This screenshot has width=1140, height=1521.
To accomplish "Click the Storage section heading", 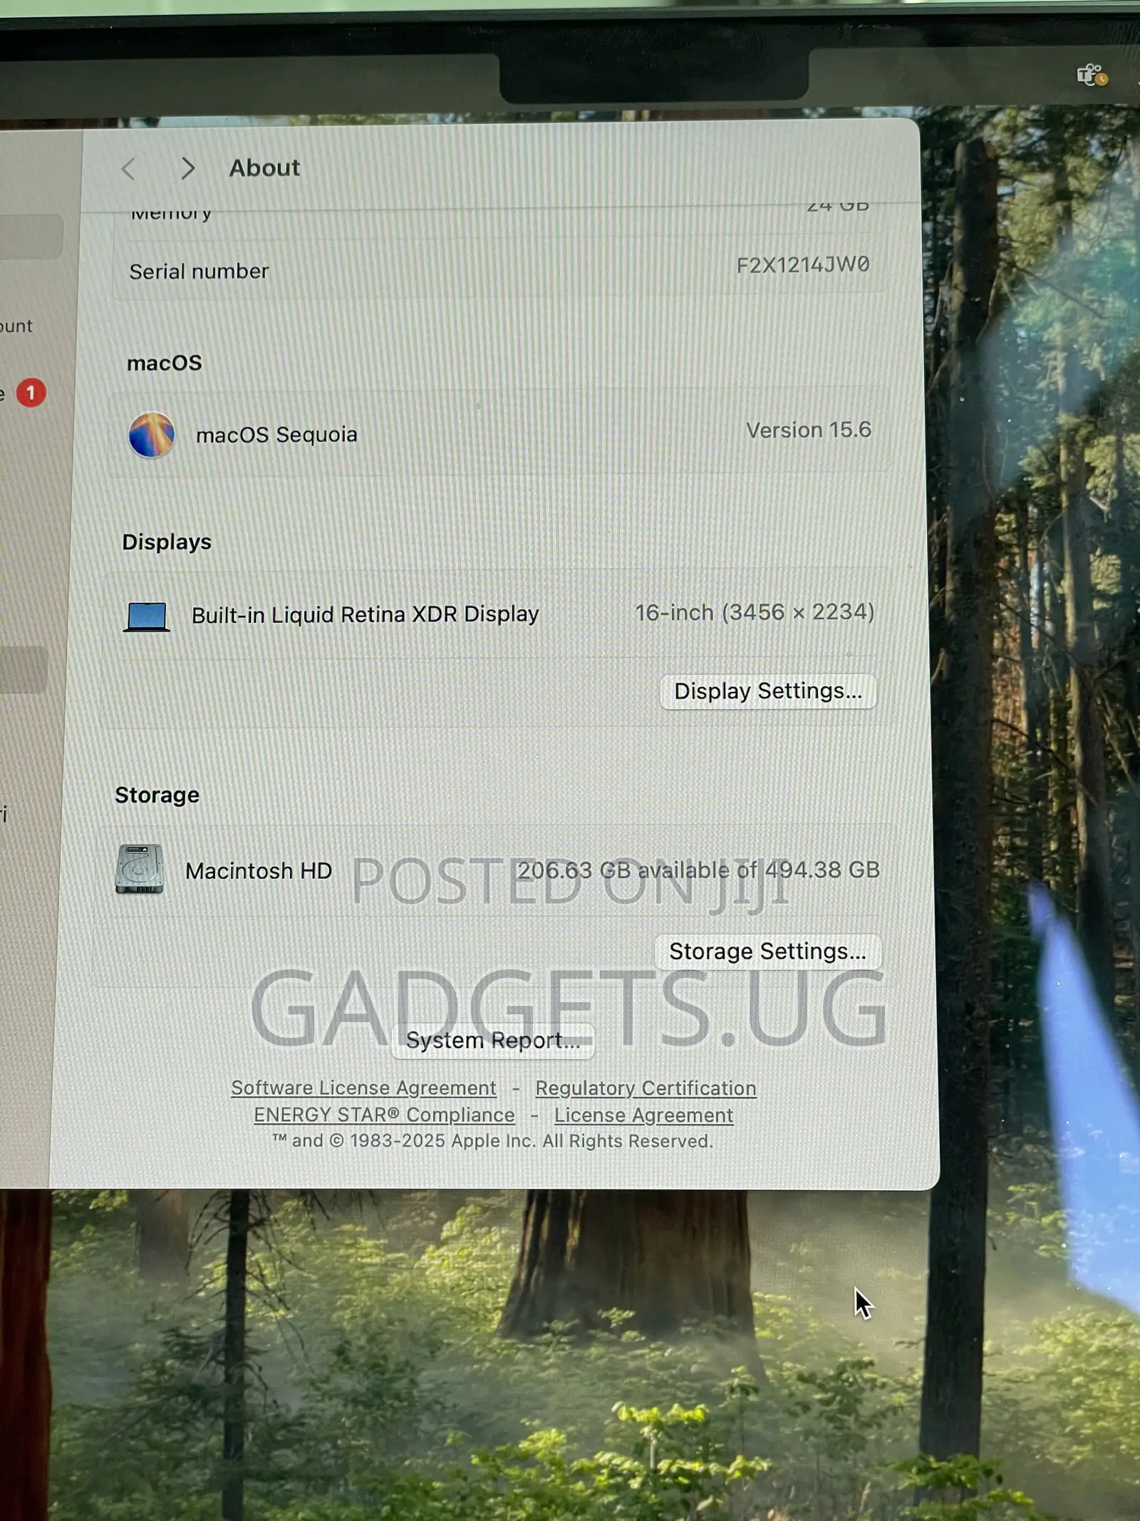I will coord(157,795).
